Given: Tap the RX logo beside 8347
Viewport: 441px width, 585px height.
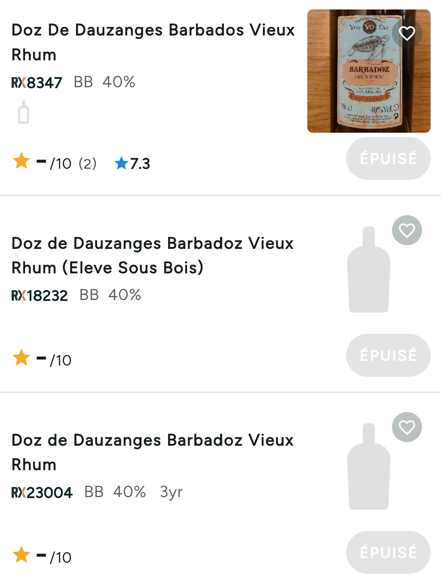Looking at the screenshot, I should point(19,83).
